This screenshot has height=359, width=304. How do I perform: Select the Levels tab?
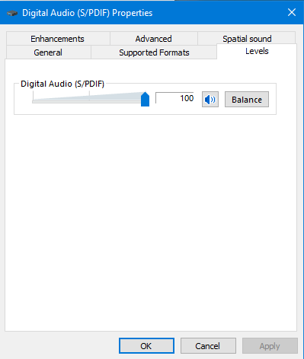point(257,51)
